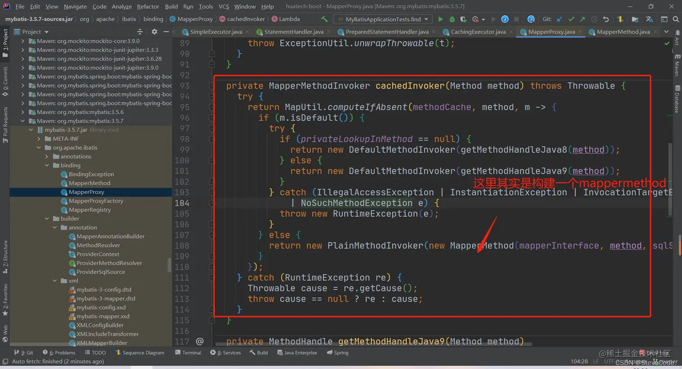Image resolution: width=682 pixels, height=369 pixels.
Task: Run MyBatisApplicationTests.find with green play button
Action: pos(441,19)
